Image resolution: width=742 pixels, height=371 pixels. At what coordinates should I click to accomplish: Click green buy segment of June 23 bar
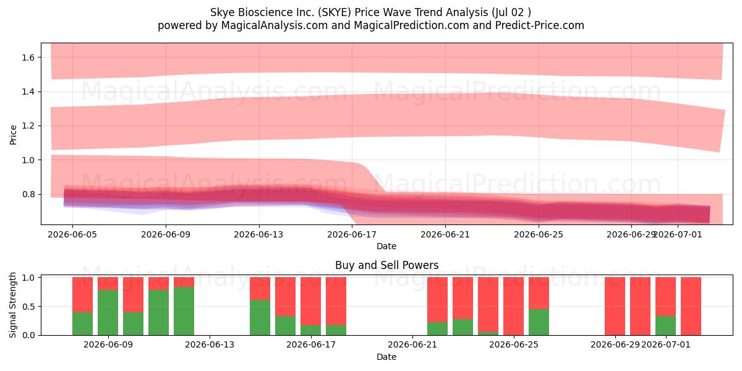point(463,327)
